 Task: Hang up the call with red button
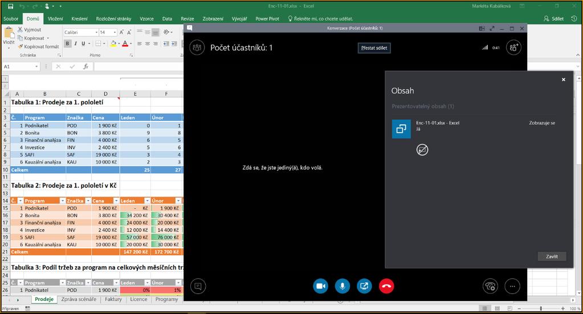[x=386, y=286]
